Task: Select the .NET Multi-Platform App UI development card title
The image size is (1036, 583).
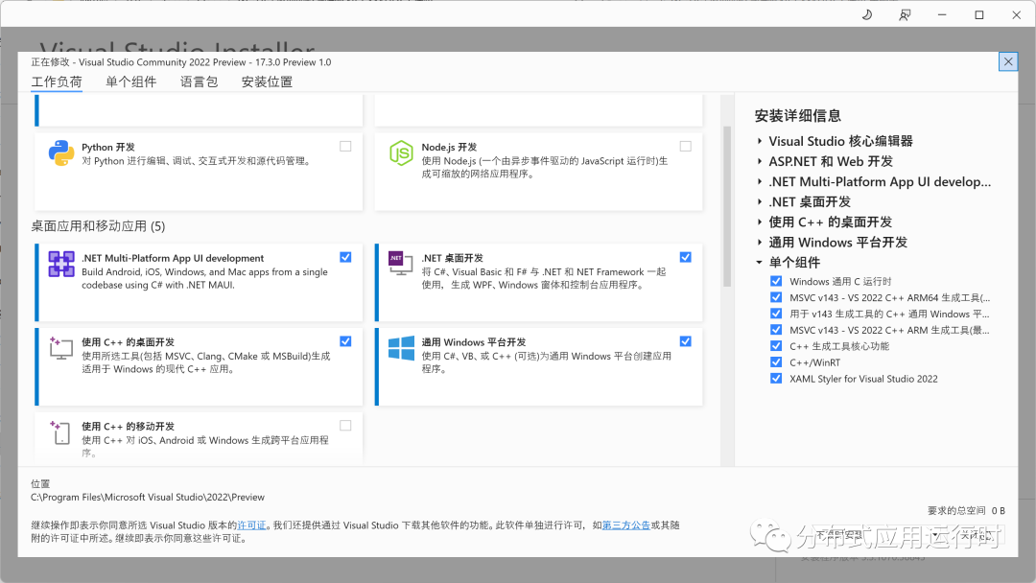Action: tap(173, 258)
